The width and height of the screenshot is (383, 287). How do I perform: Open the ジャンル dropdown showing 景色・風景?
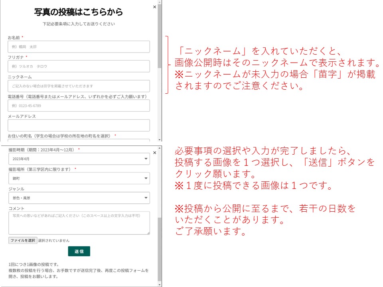click(x=79, y=198)
